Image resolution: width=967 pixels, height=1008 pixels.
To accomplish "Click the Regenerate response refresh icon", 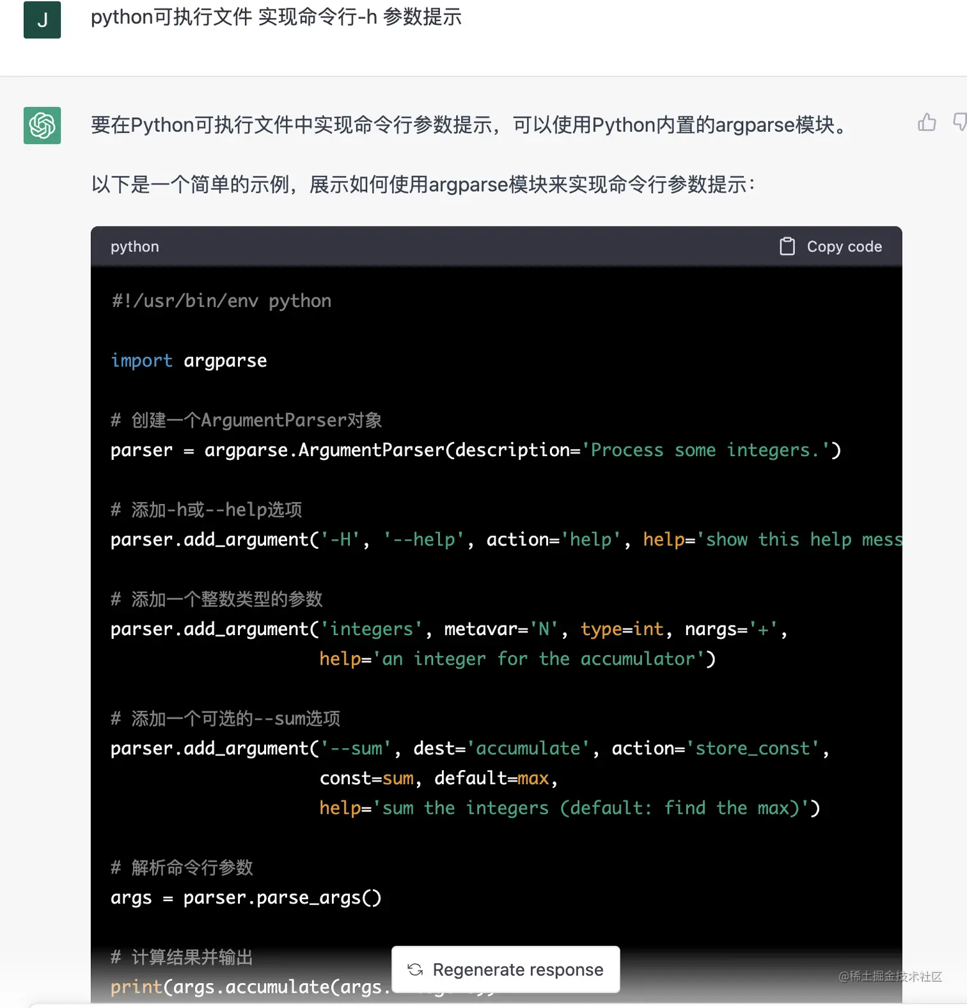I will (x=415, y=970).
